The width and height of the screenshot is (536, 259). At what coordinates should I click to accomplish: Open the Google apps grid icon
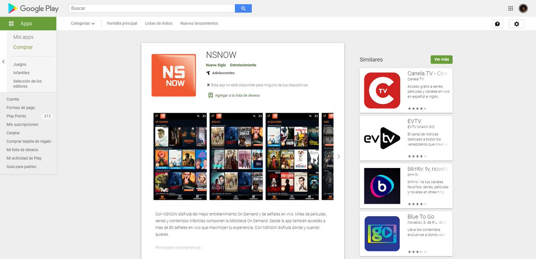pos(511,8)
